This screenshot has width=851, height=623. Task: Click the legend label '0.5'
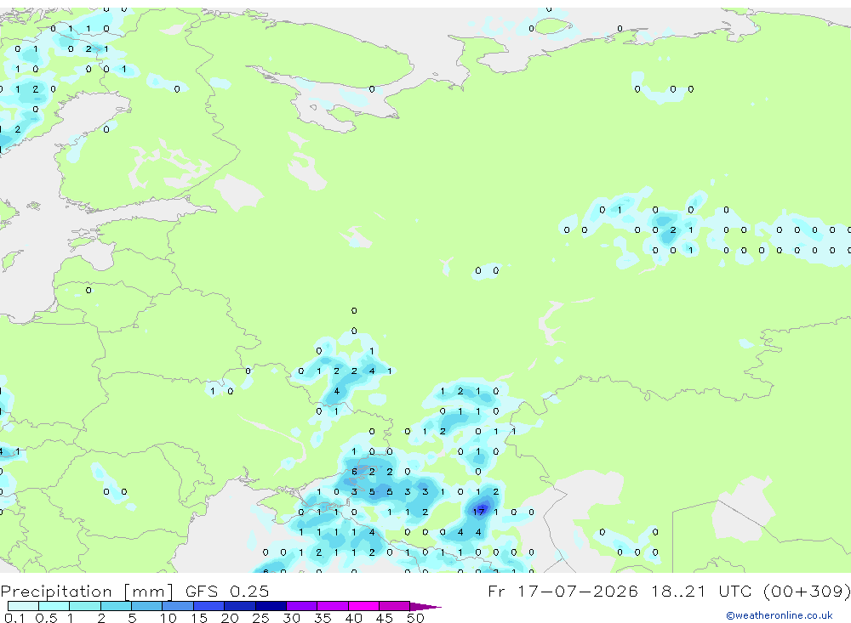pyautogui.click(x=46, y=618)
